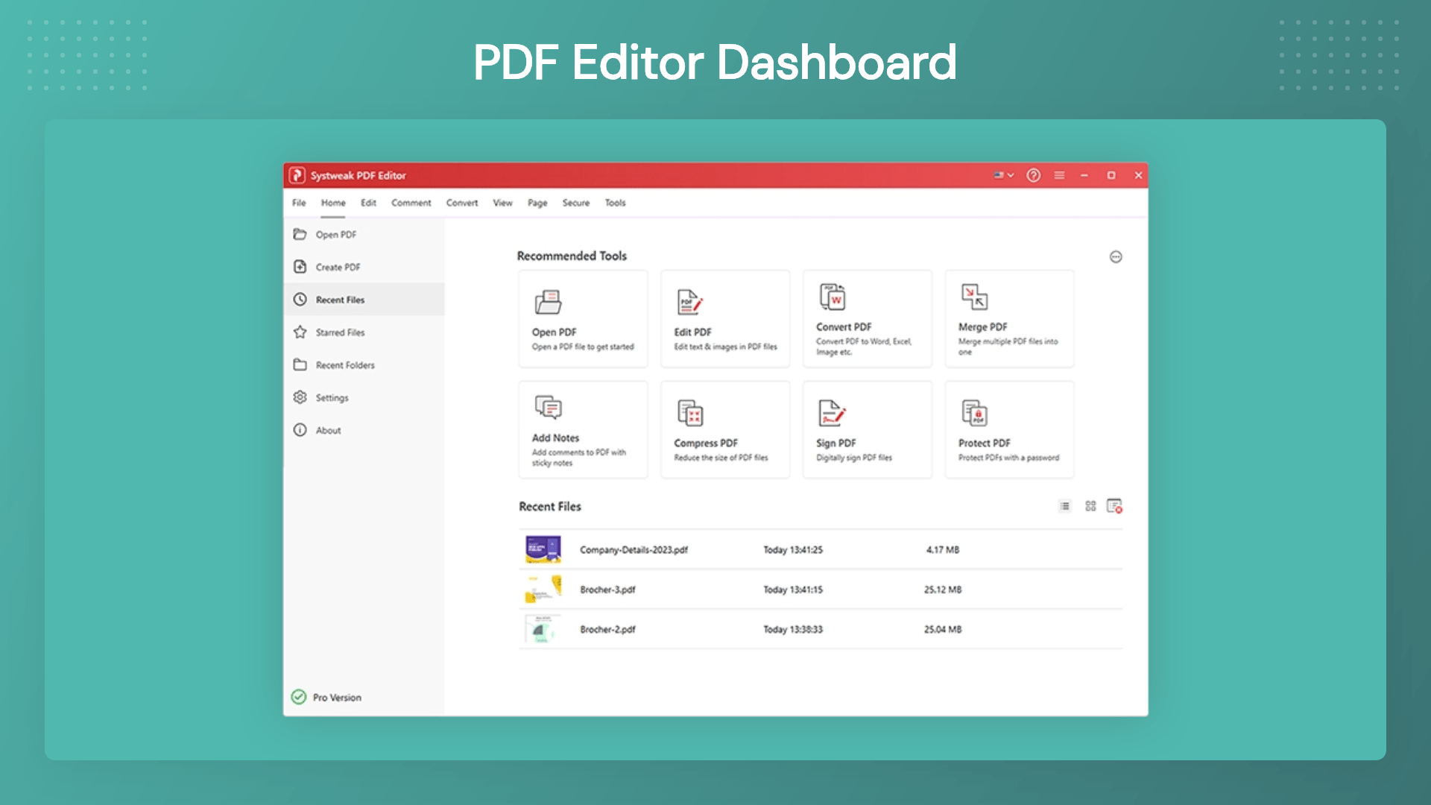Click the Open PDF folder icon in sidebar
This screenshot has height=805, width=1431.
tap(300, 234)
